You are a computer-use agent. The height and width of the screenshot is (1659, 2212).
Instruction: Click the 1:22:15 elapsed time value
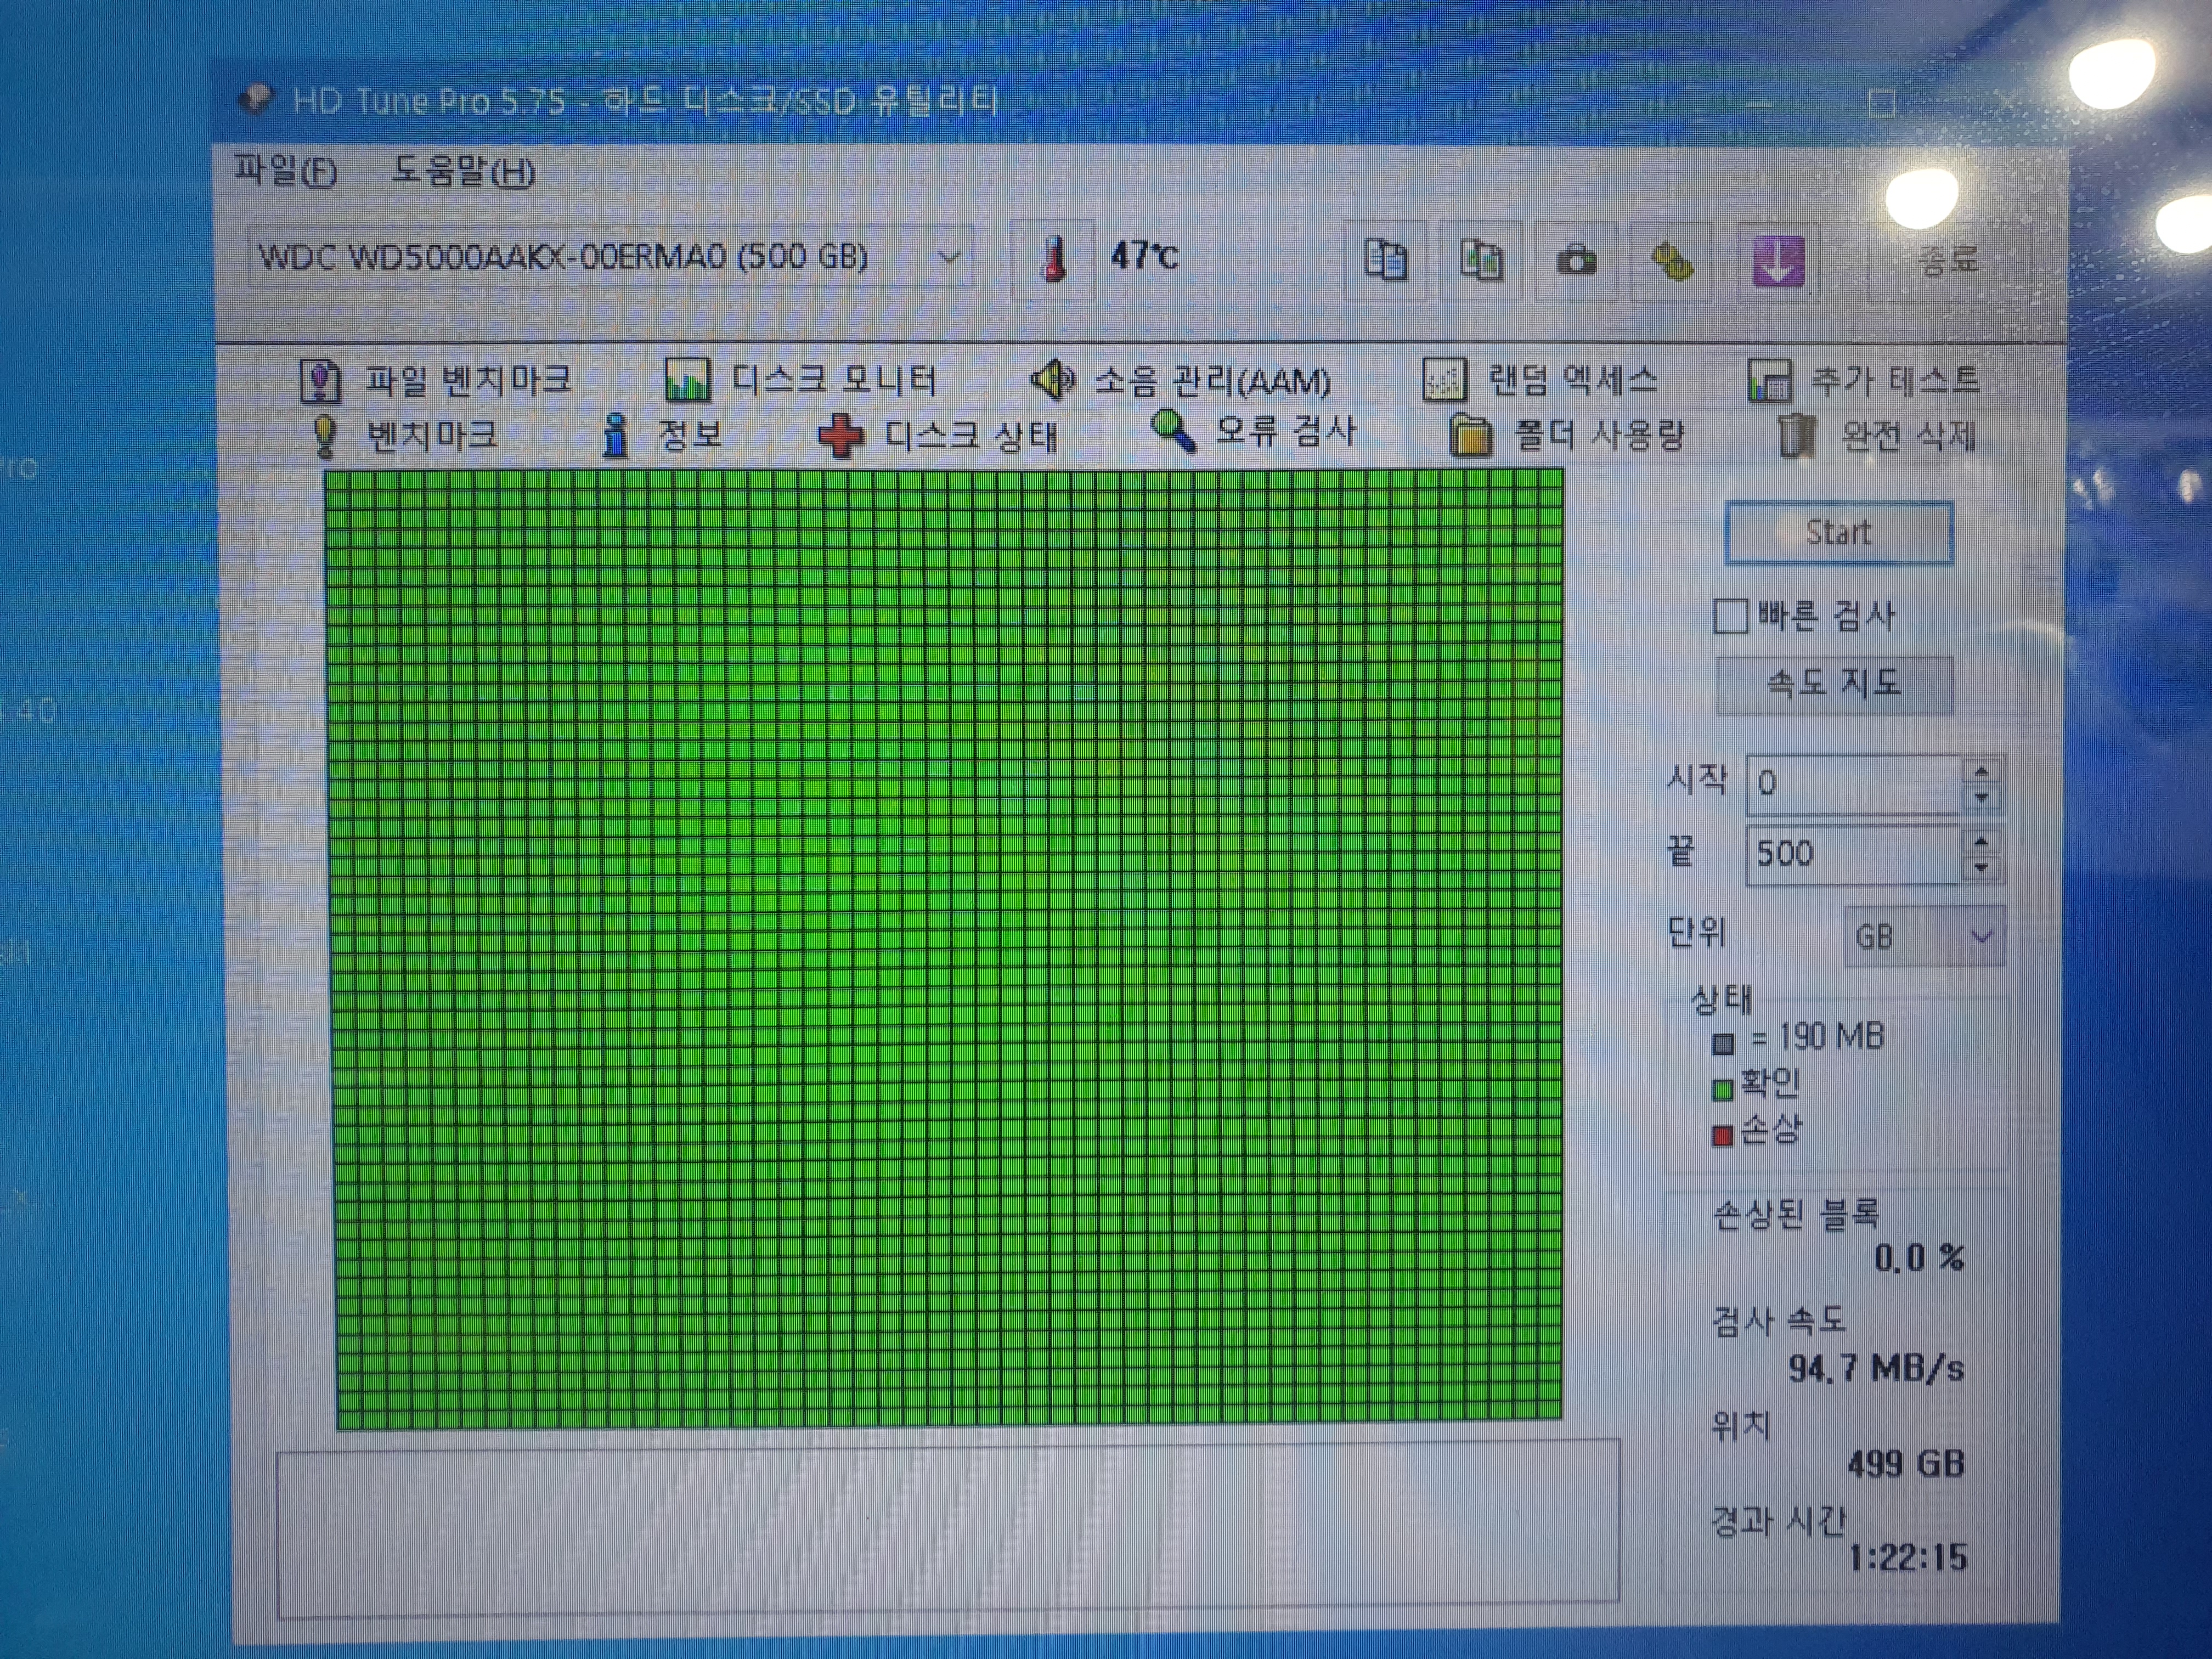click(x=1908, y=1557)
